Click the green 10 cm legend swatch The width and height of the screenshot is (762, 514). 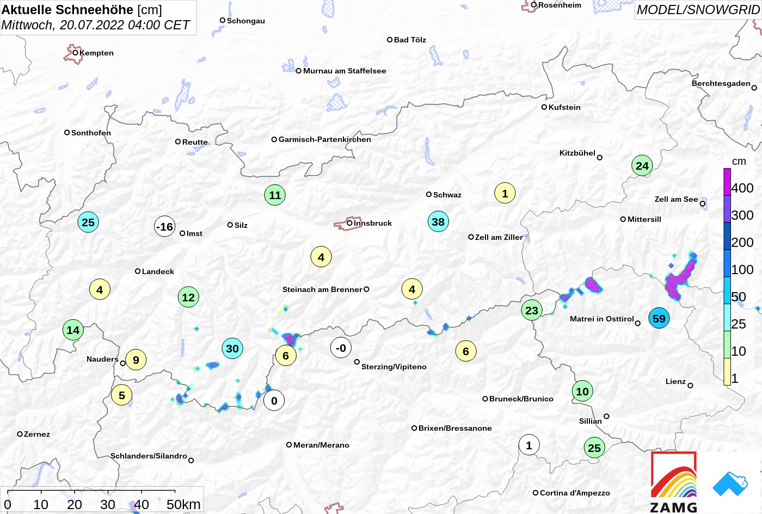click(727, 345)
